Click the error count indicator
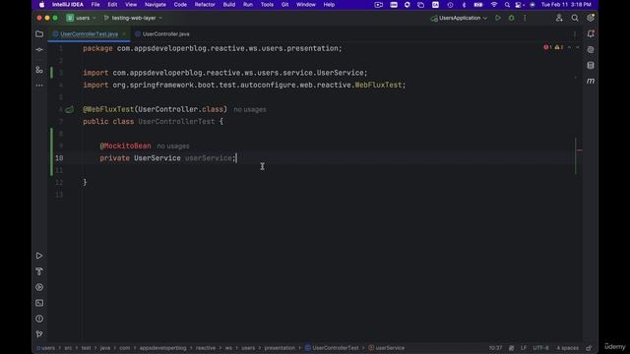630x354 pixels. (x=547, y=47)
